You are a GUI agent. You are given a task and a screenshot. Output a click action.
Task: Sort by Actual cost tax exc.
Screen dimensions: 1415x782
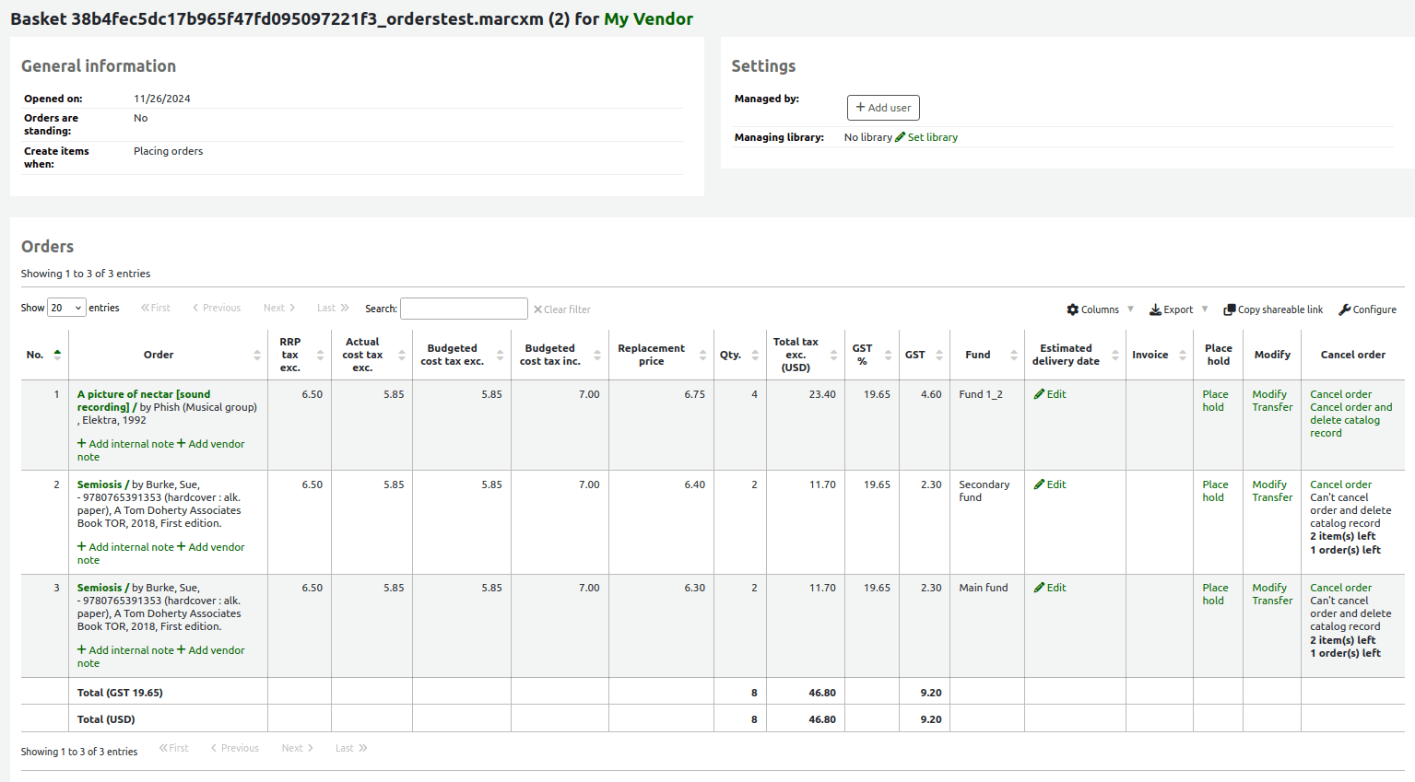tap(371, 355)
